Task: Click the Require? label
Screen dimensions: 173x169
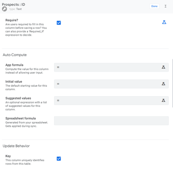Action: tap(12, 20)
